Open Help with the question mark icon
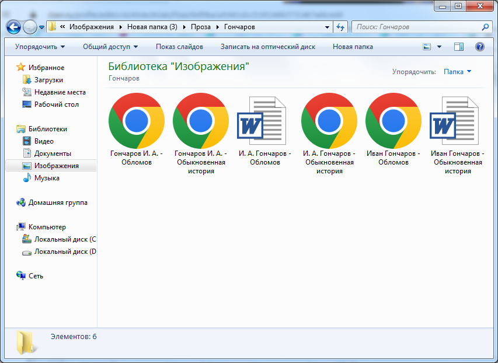 click(x=479, y=47)
